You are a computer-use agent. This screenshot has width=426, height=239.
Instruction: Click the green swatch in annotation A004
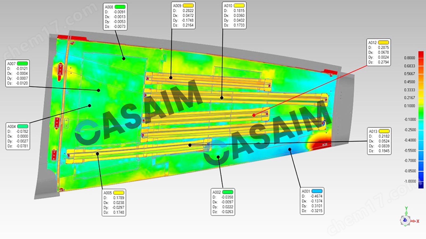[x=23, y=126]
